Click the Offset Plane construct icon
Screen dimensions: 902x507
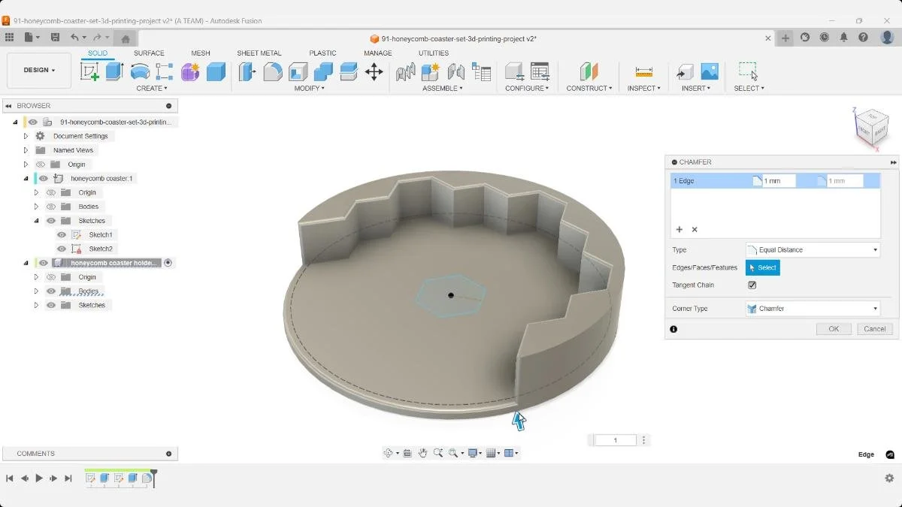click(x=589, y=71)
